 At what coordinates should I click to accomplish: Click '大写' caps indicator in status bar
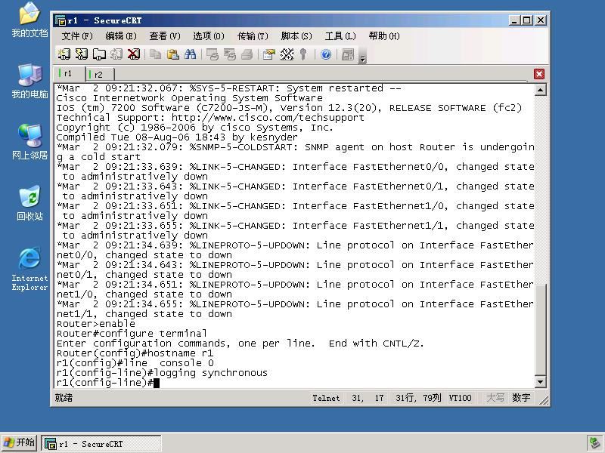tap(495, 398)
